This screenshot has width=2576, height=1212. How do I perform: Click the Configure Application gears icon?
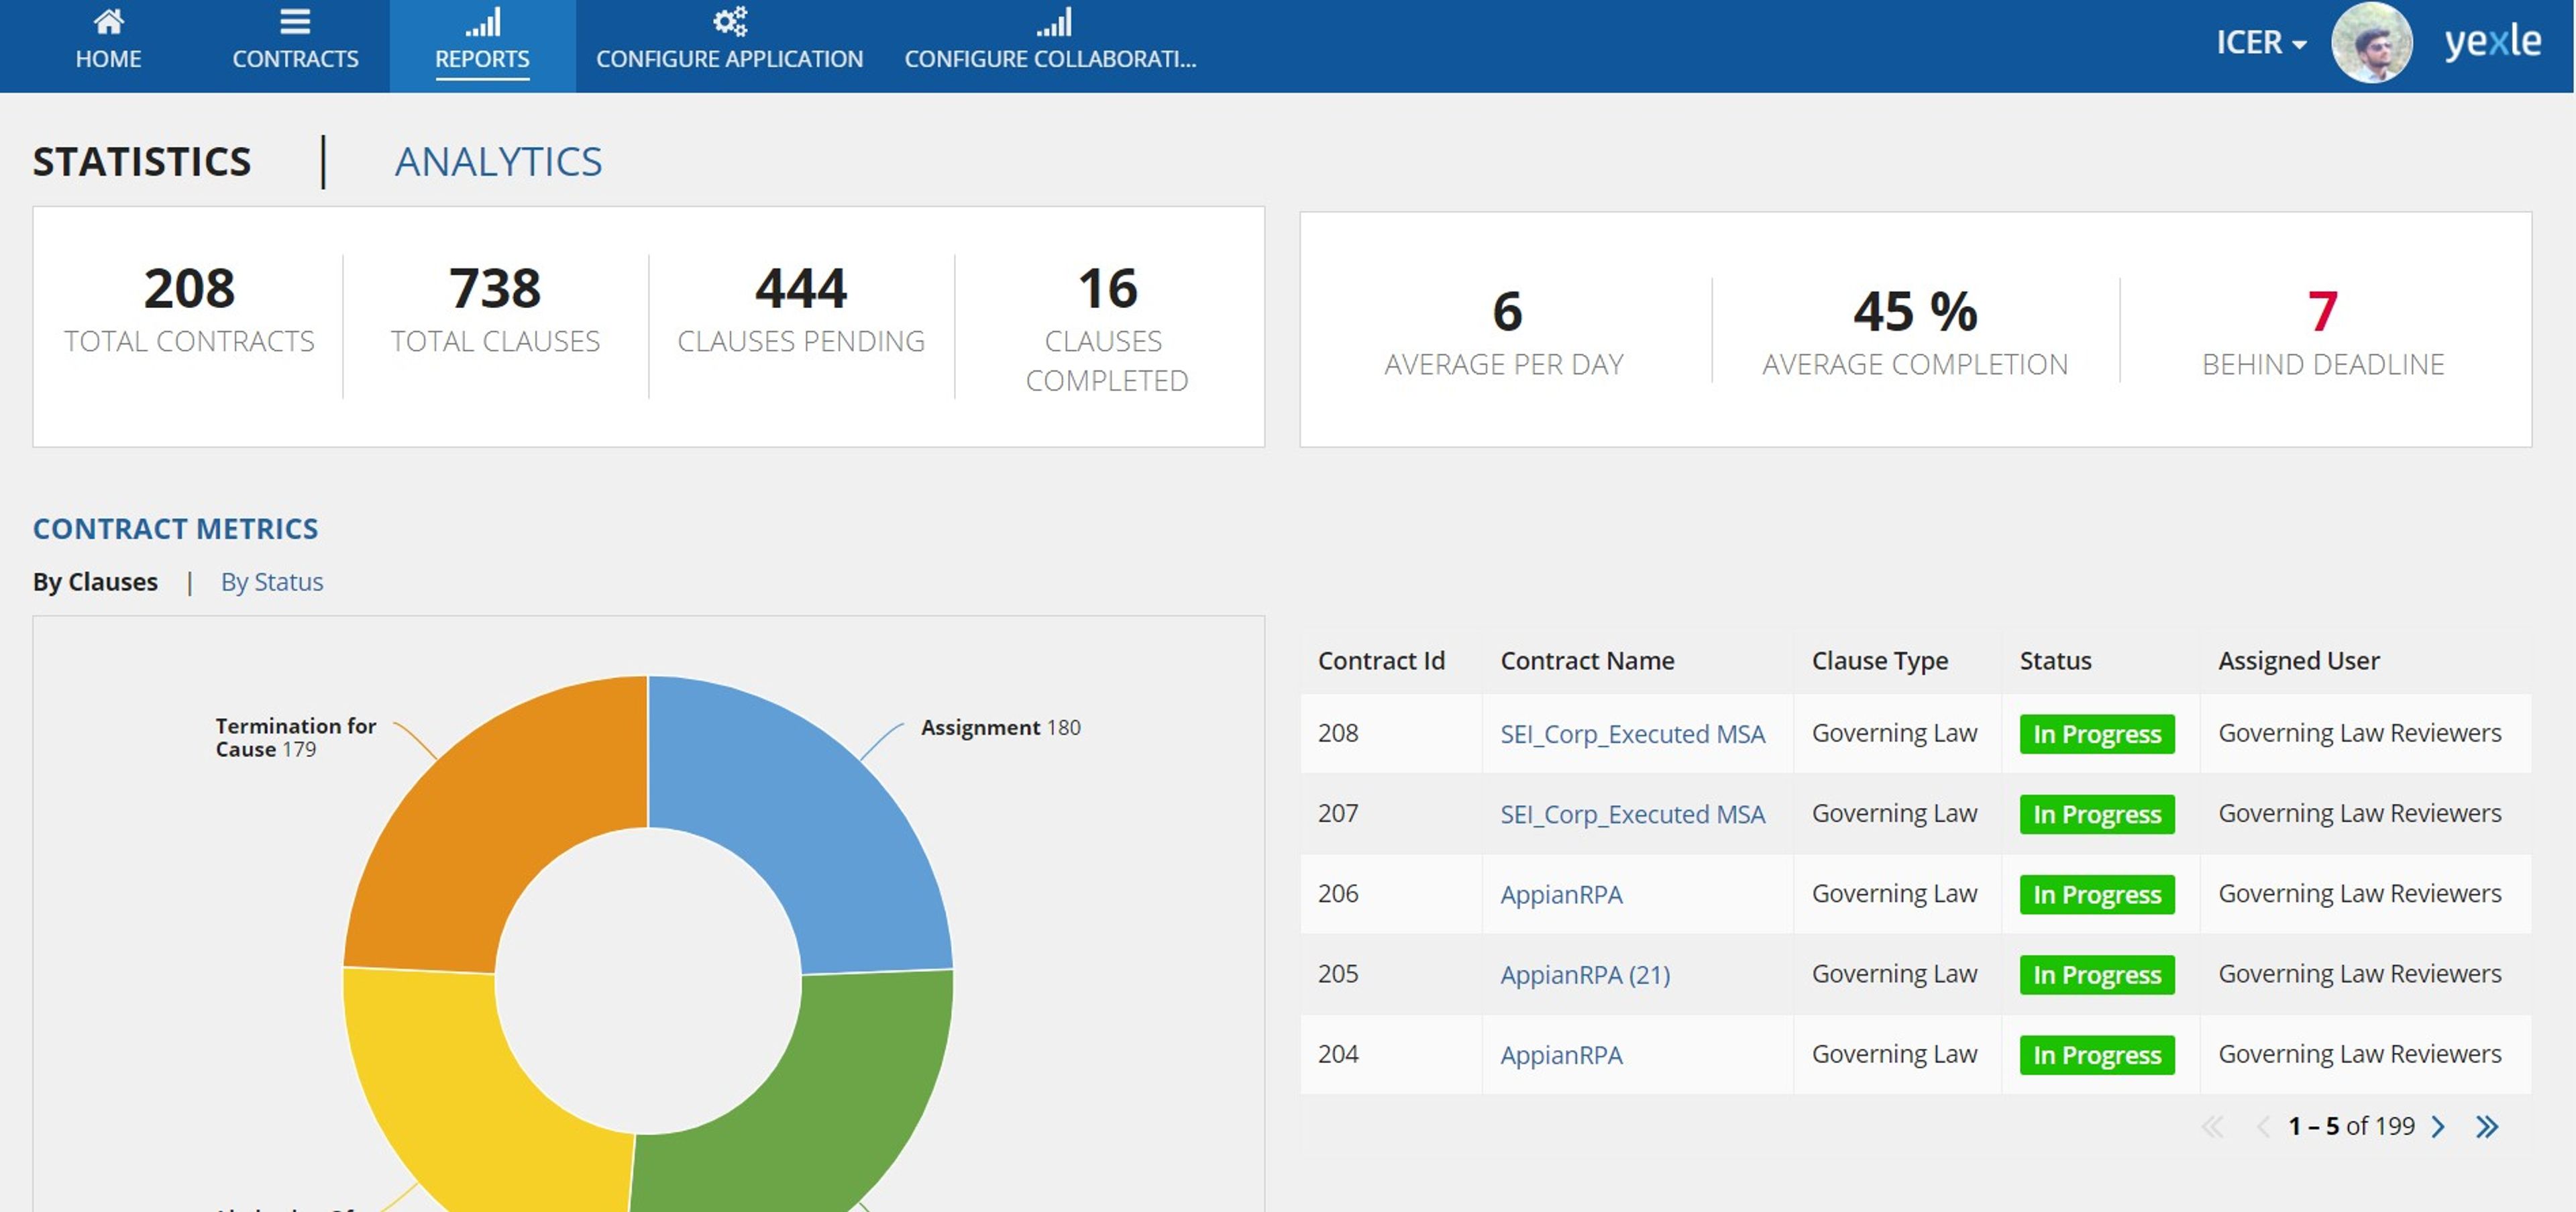[730, 21]
